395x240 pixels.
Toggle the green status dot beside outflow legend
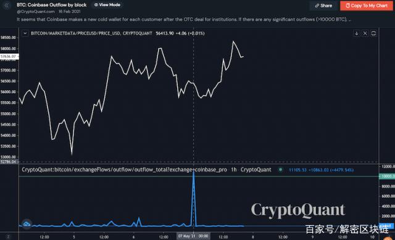pyautogui.click(x=280, y=170)
